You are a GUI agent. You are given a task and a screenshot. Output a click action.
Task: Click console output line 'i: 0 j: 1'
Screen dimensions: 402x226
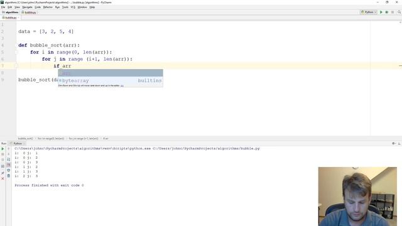pos(26,153)
